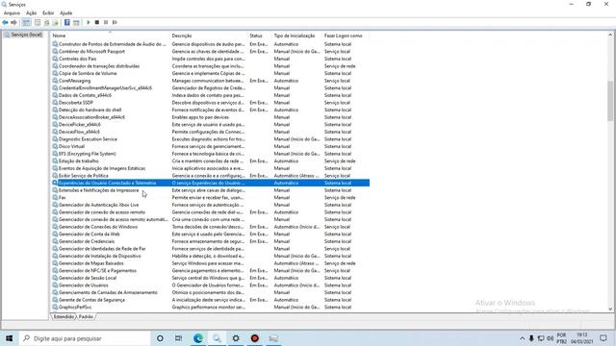Click highlighted Experiências do Usuário Conectado e Telemetria
This screenshot has height=346, width=616.
pos(210,183)
